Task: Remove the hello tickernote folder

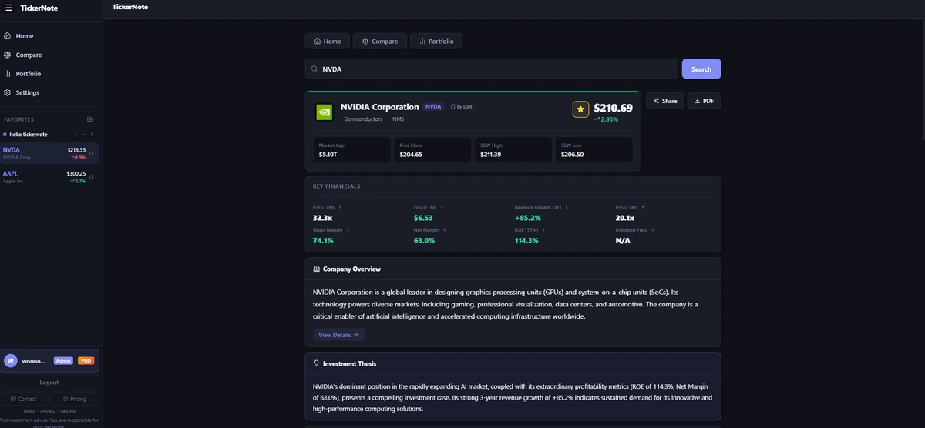Action: pyautogui.click(x=92, y=134)
